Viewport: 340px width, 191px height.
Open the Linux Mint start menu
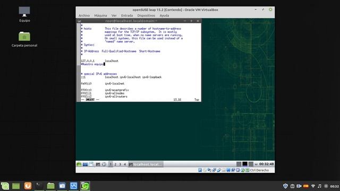coord(5,186)
